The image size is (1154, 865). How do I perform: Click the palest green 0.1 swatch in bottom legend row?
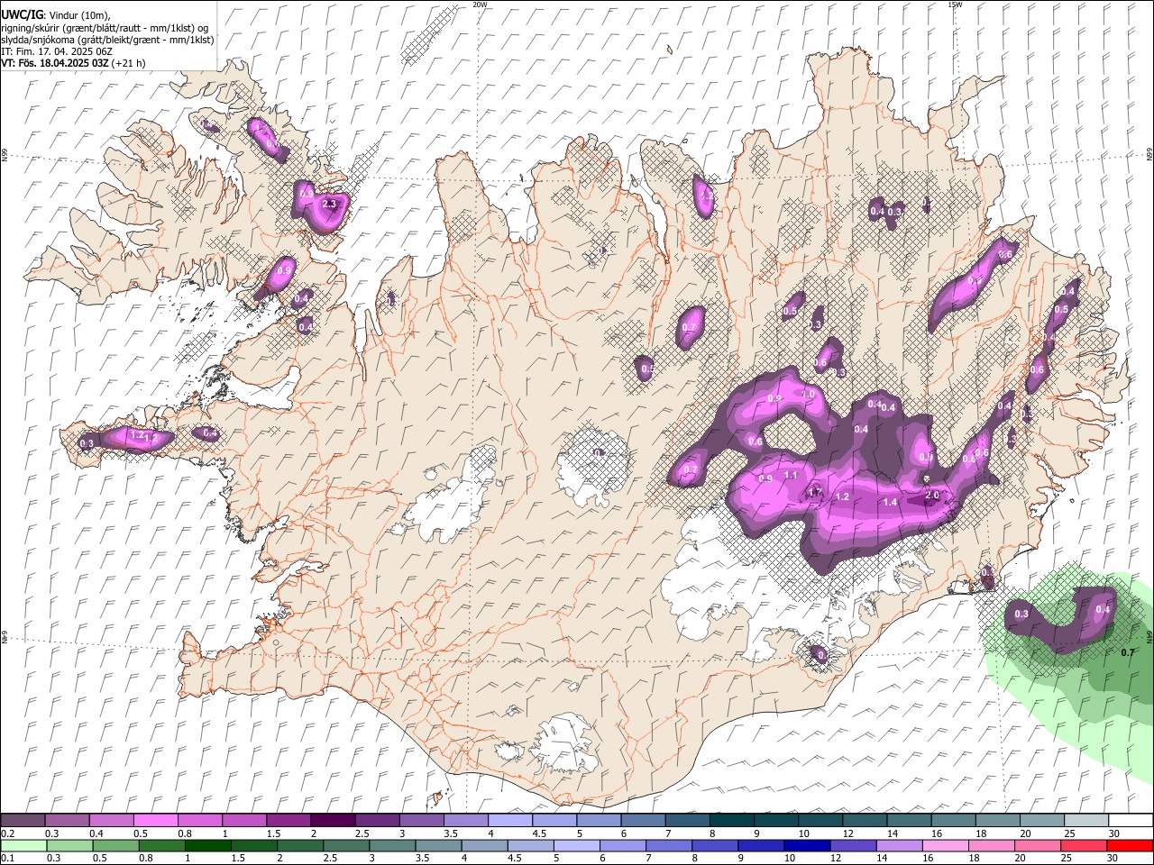(x=23, y=845)
